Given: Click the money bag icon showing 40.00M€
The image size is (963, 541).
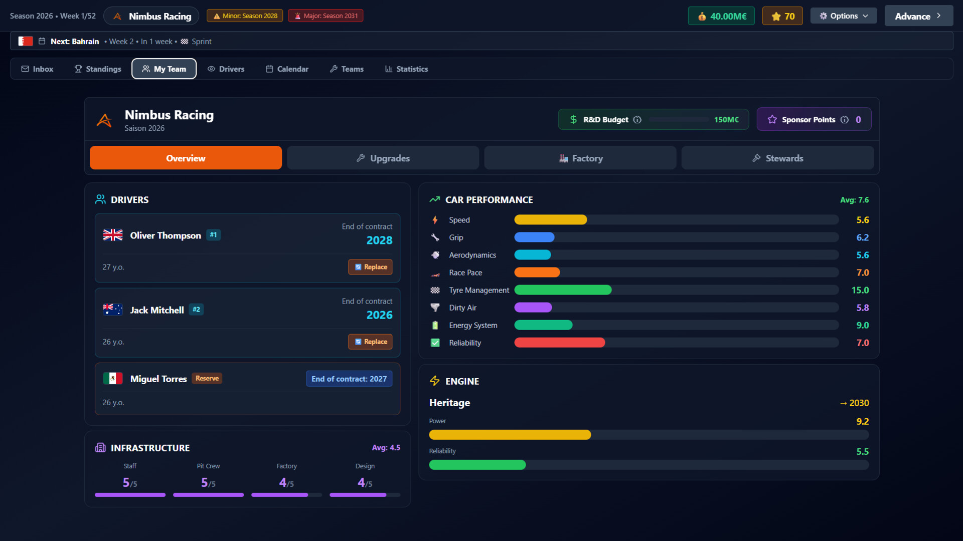Looking at the screenshot, I should 702,16.
